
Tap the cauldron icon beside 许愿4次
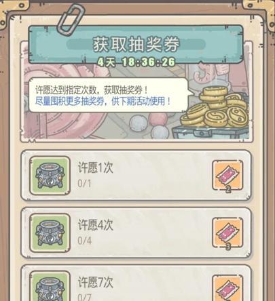point(50,233)
